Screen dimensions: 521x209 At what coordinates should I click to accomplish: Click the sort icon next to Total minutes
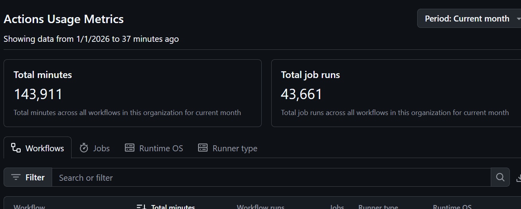[x=141, y=207]
